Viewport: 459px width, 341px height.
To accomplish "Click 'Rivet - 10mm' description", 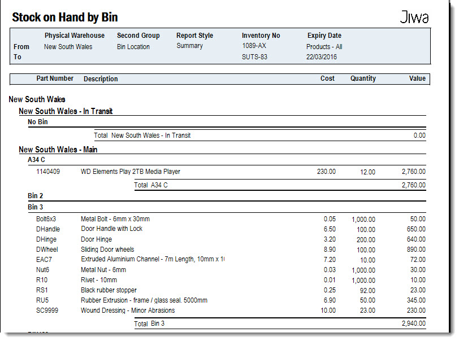I will click(99, 280).
